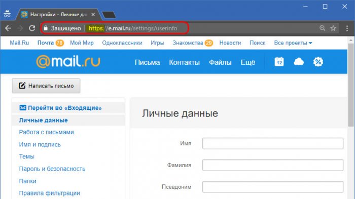Screen dimensions: 355x199
Task: Open Игры link
Action: (x=157, y=43)
